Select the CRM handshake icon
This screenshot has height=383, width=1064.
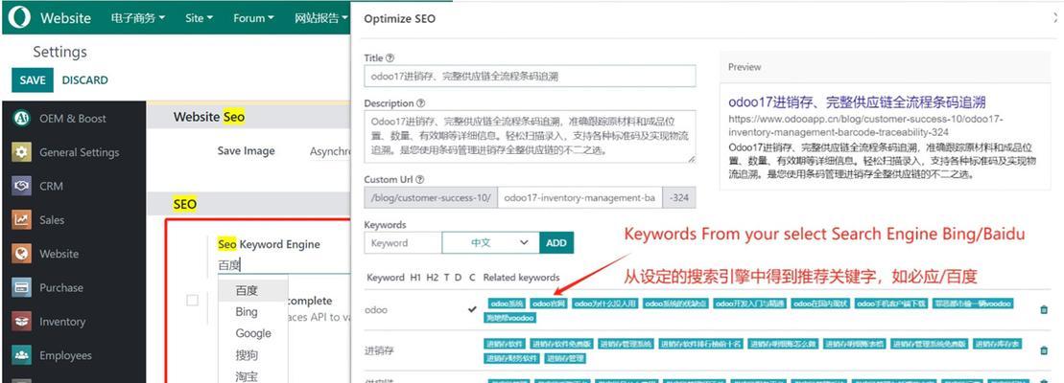(x=22, y=186)
